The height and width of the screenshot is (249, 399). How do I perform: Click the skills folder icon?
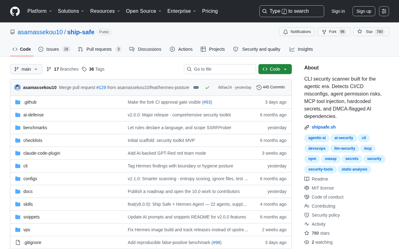click(x=18, y=204)
